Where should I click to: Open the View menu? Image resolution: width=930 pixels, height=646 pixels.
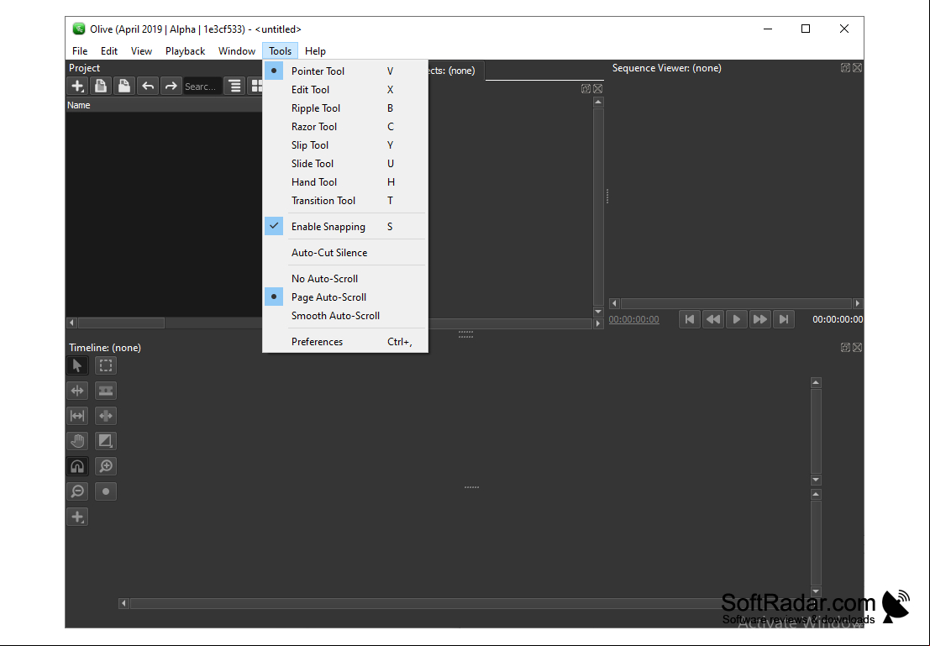(x=141, y=51)
